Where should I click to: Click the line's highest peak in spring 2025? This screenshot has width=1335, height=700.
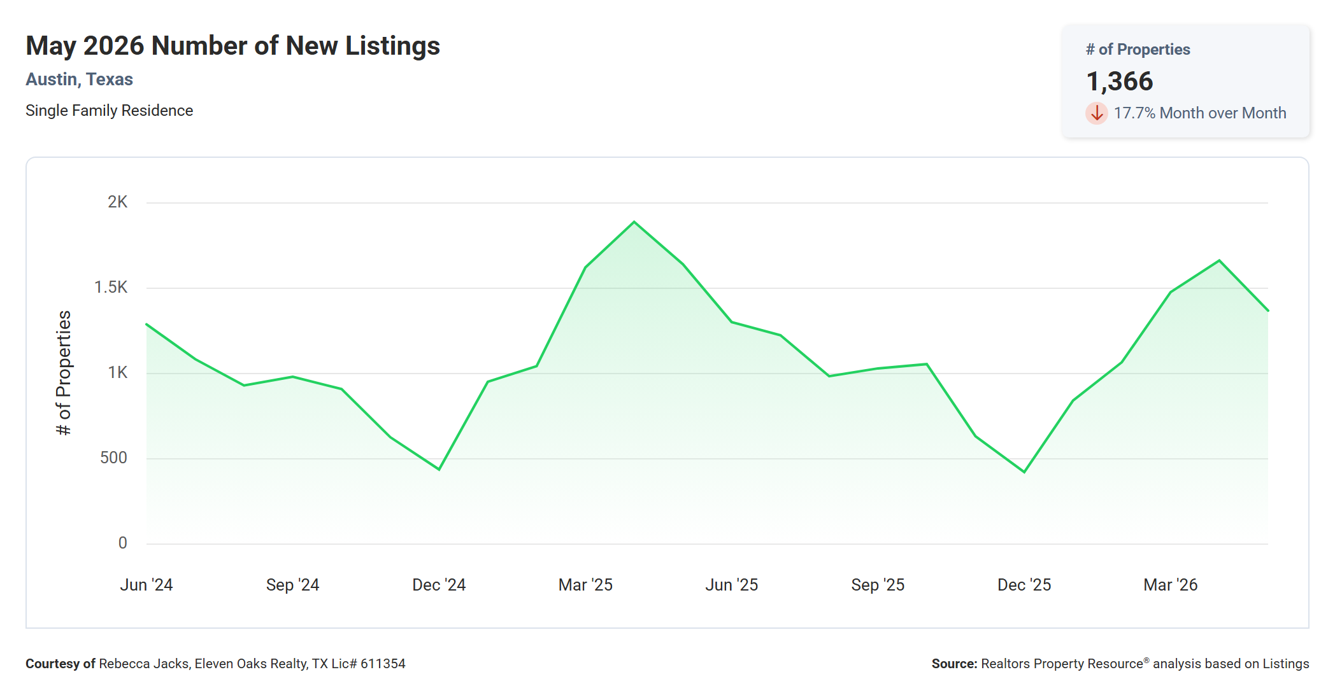click(x=634, y=221)
